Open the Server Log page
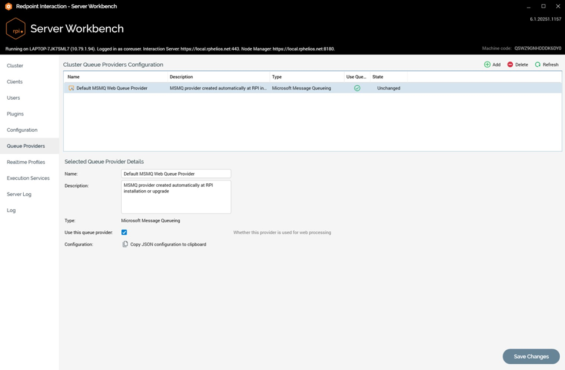Image resolution: width=565 pixels, height=370 pixels. (19, 194)
